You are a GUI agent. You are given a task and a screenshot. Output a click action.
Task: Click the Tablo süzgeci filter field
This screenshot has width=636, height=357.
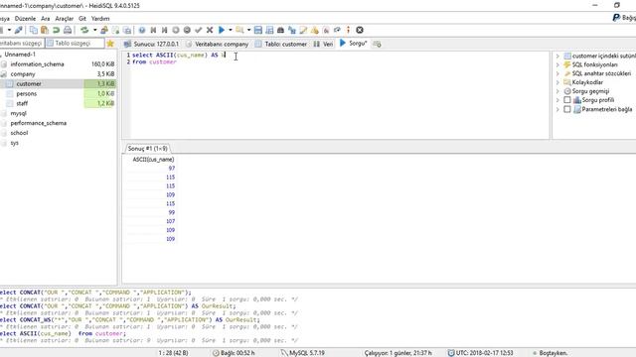[75, 43]
